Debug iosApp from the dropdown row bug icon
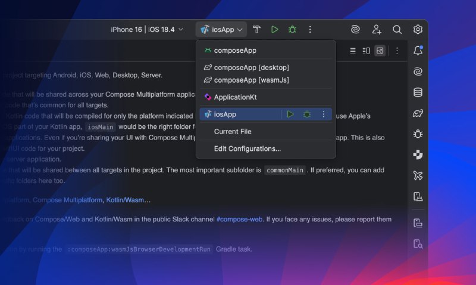 (x=307, y=114)
